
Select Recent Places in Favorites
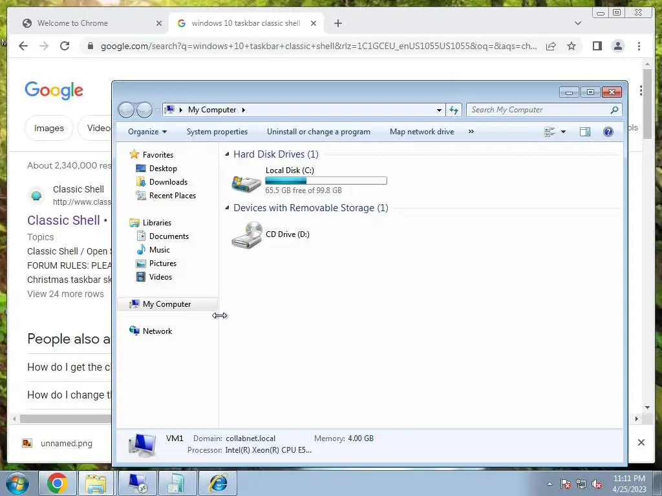pos(166,195)
